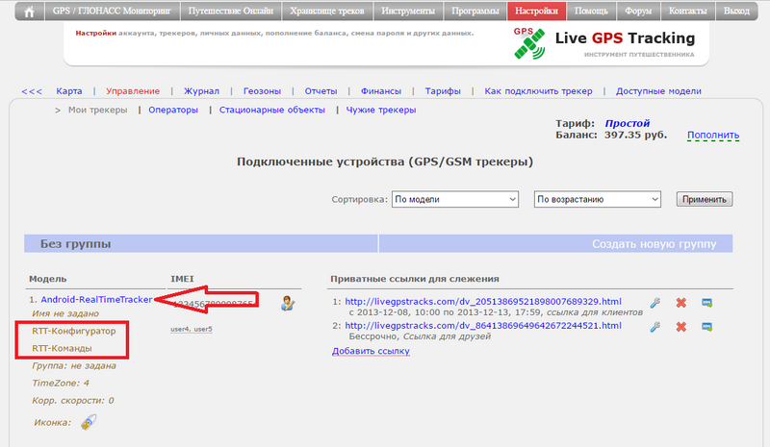This screenshot has height=447, width=770.
Task: Click the Пополнить balance link
Action: pyautogui.click(x=713, y=136)
